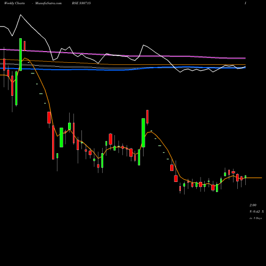Click the "BSE 530715" symbol text
The height and width of the screenshot is (266, 266).
(81, 3)
